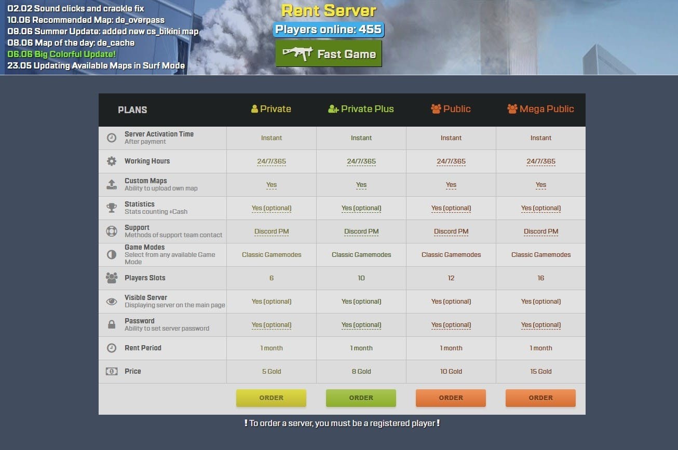Open the Big Colorful Update news
Viewport: 678px width, 450px height.
click(62, 54)
